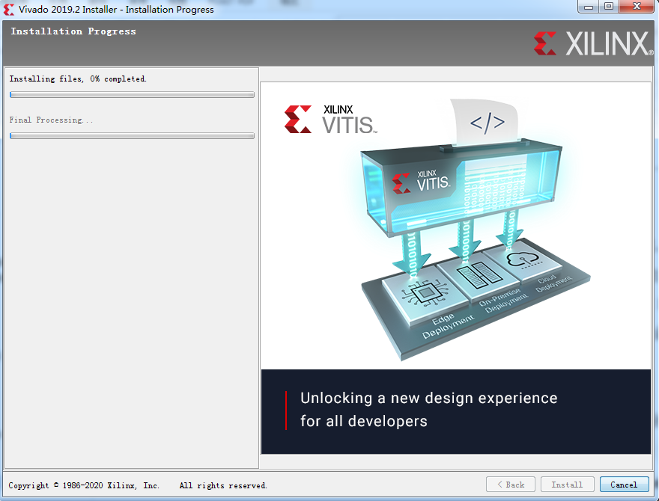Image resolution: width=659 pixels, height=501 pixels.
Task: Select the 'Final Processing...' status text
Action: point(51,120)
